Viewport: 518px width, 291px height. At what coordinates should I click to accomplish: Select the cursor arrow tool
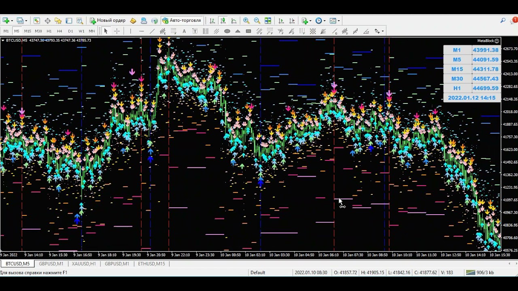click(106, 31)
